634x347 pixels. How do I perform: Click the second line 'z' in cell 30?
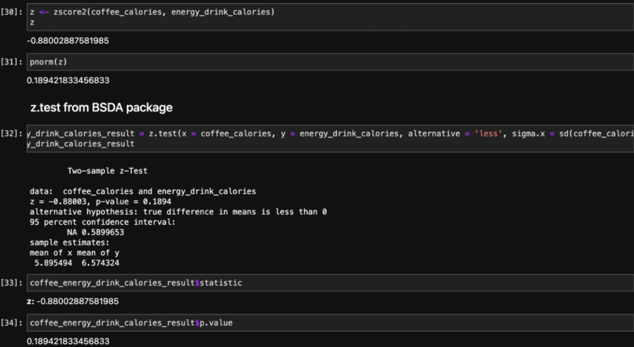[32, 22]
